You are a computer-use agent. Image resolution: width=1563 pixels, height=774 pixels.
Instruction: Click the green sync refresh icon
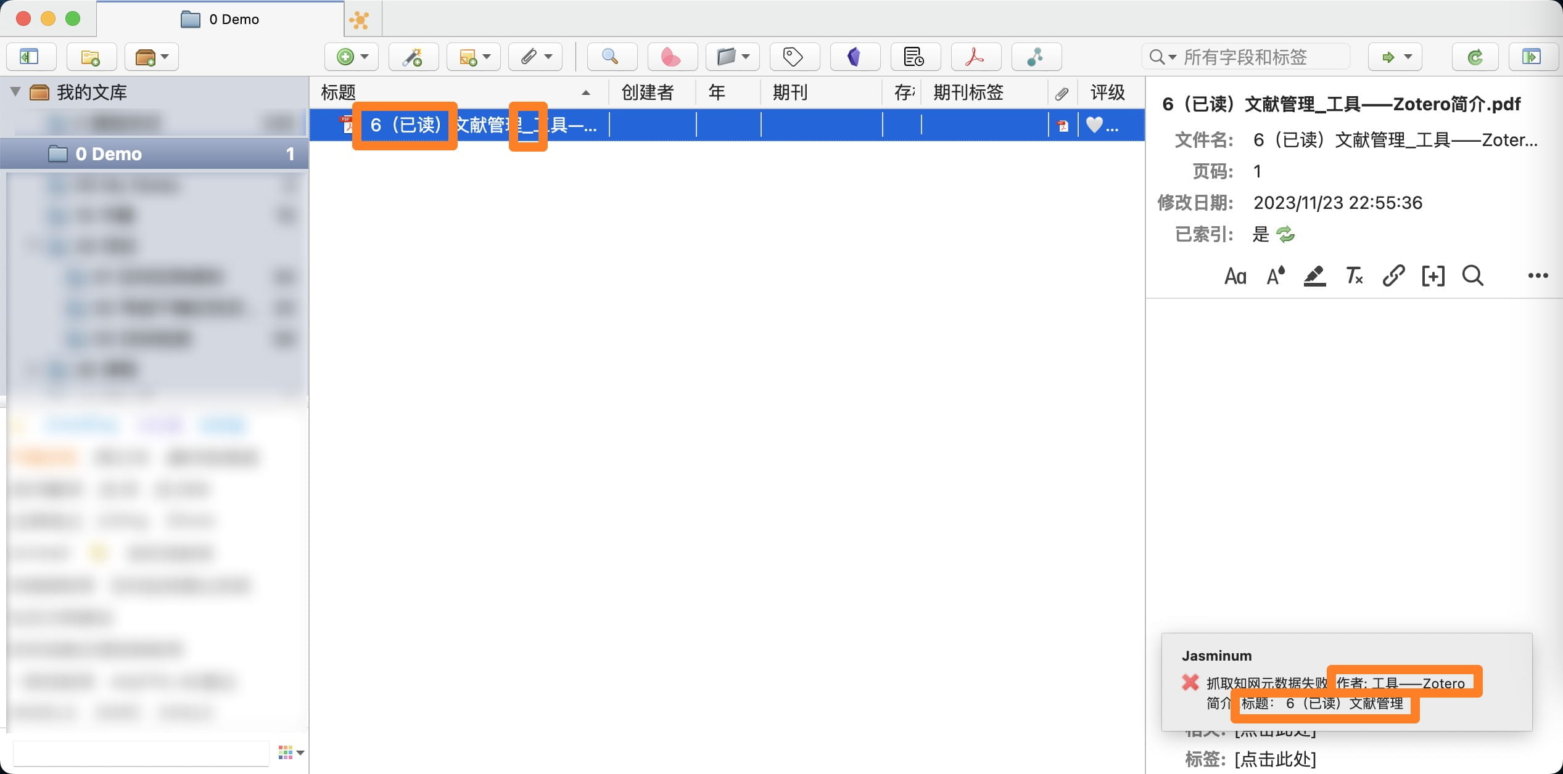point(1475,57)
